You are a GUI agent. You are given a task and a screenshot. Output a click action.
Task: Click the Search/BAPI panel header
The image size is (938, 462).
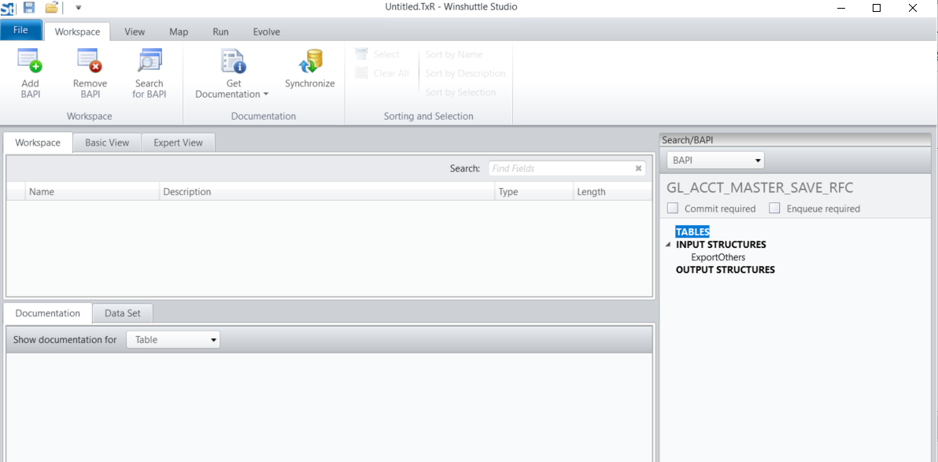pyautogui.click(x=796, y=139)
